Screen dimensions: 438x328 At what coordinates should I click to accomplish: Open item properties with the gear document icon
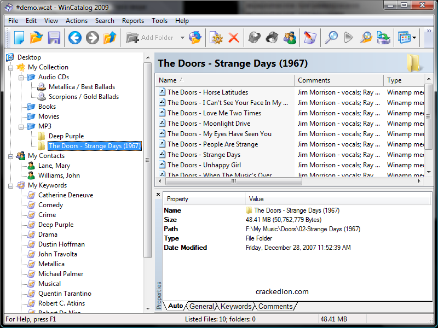click(216, 37)
